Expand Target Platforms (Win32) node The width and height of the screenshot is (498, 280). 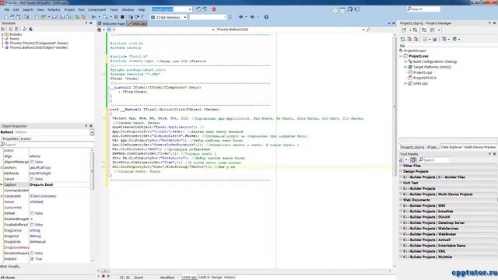(405, 67)
